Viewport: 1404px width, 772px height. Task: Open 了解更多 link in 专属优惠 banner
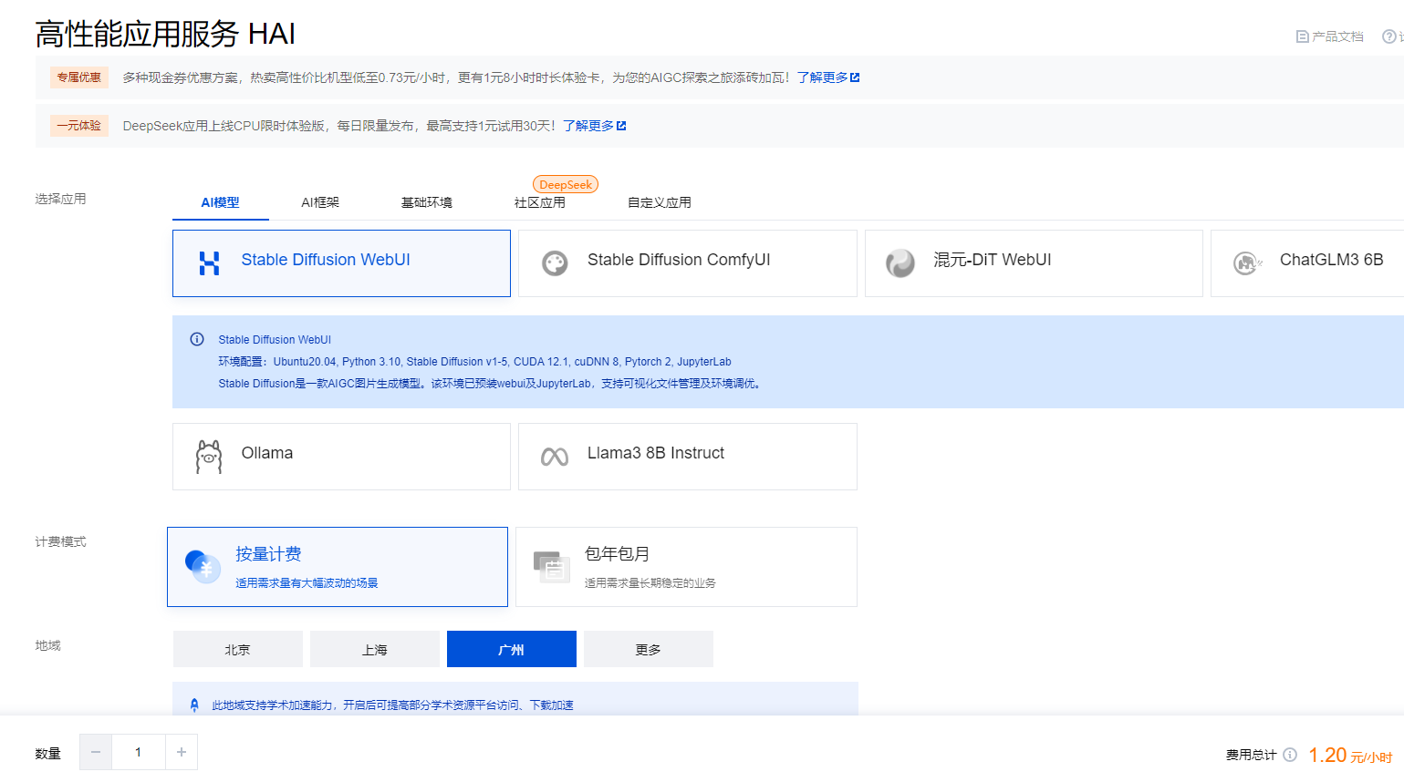(x=827, y=77)
